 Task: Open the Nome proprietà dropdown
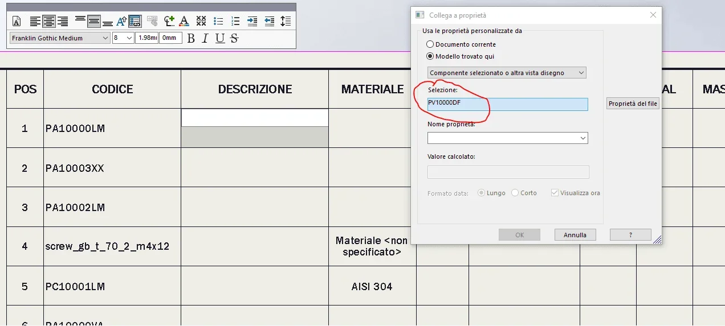pos(507,138)
